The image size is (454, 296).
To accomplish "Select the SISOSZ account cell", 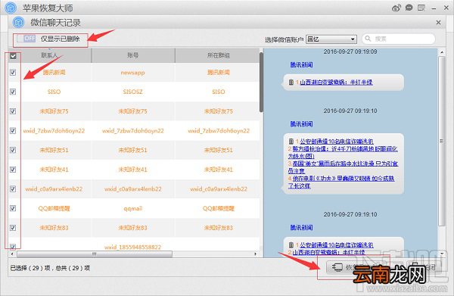I will [x=133, y=92].
